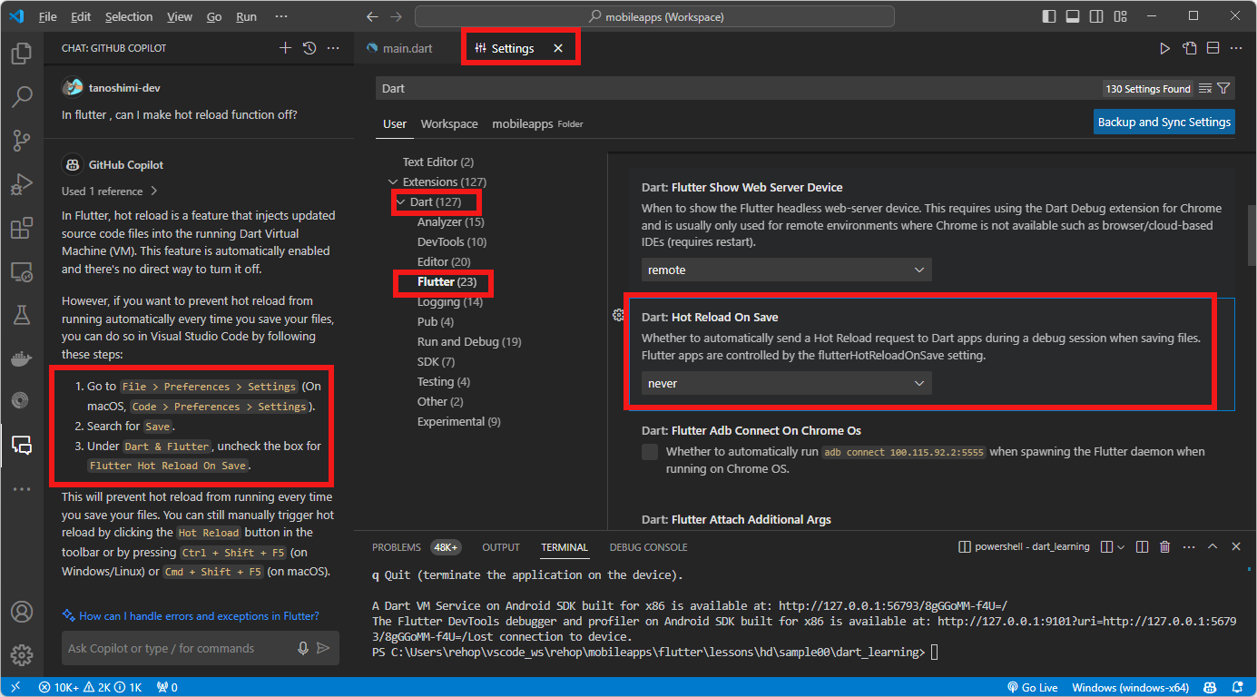Enable Flutter Adb Connect On Chrome Os checkbox
This screenshot has width=1257, height=697.
coord(650,452)
